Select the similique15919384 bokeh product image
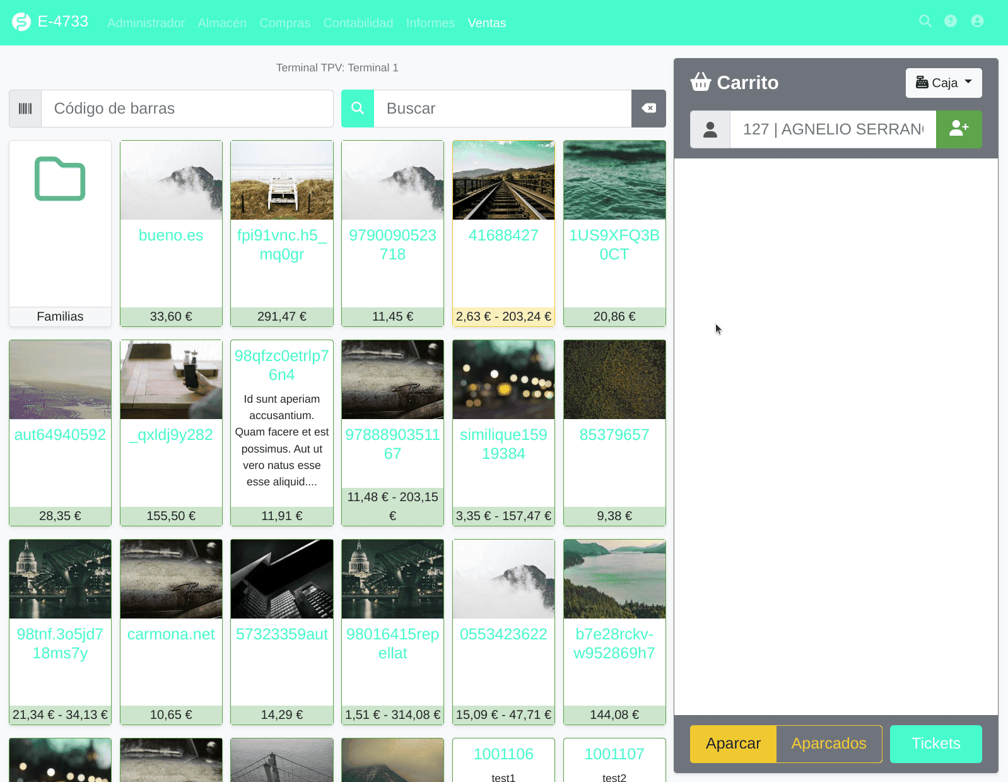 click(503, 379)
